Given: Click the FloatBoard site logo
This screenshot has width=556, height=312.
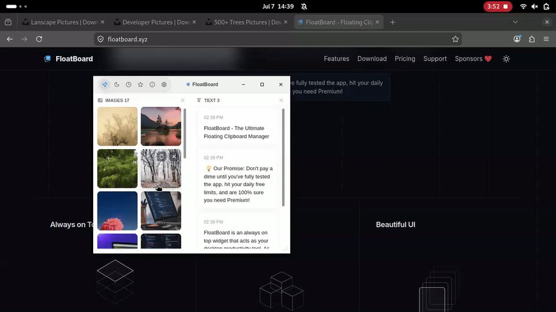Looking at the screenshot, I should 68,59.
